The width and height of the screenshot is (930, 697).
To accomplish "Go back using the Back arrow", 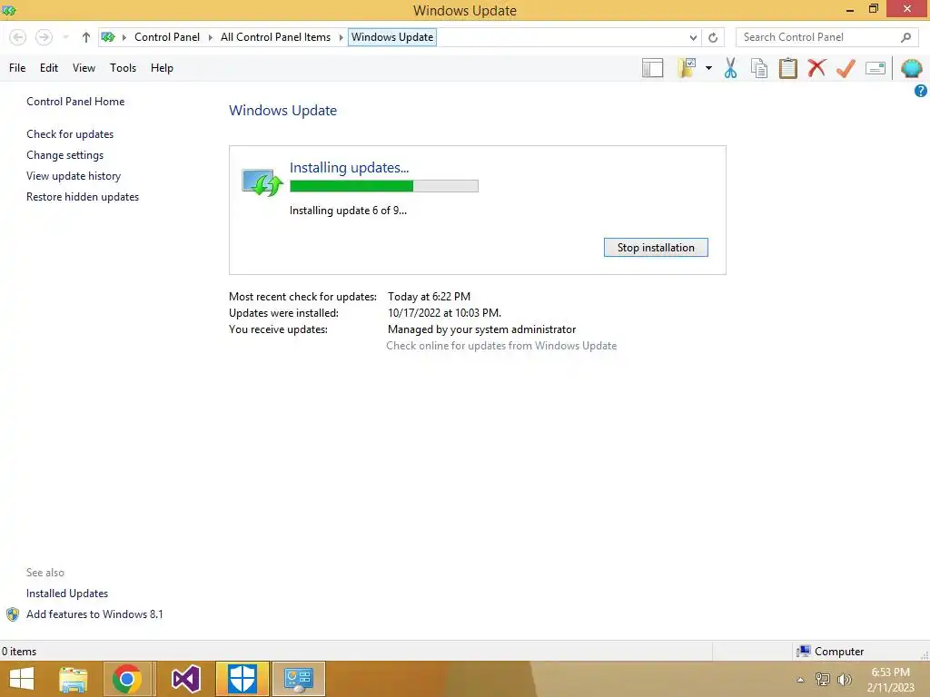I will [x=18, y=37].
